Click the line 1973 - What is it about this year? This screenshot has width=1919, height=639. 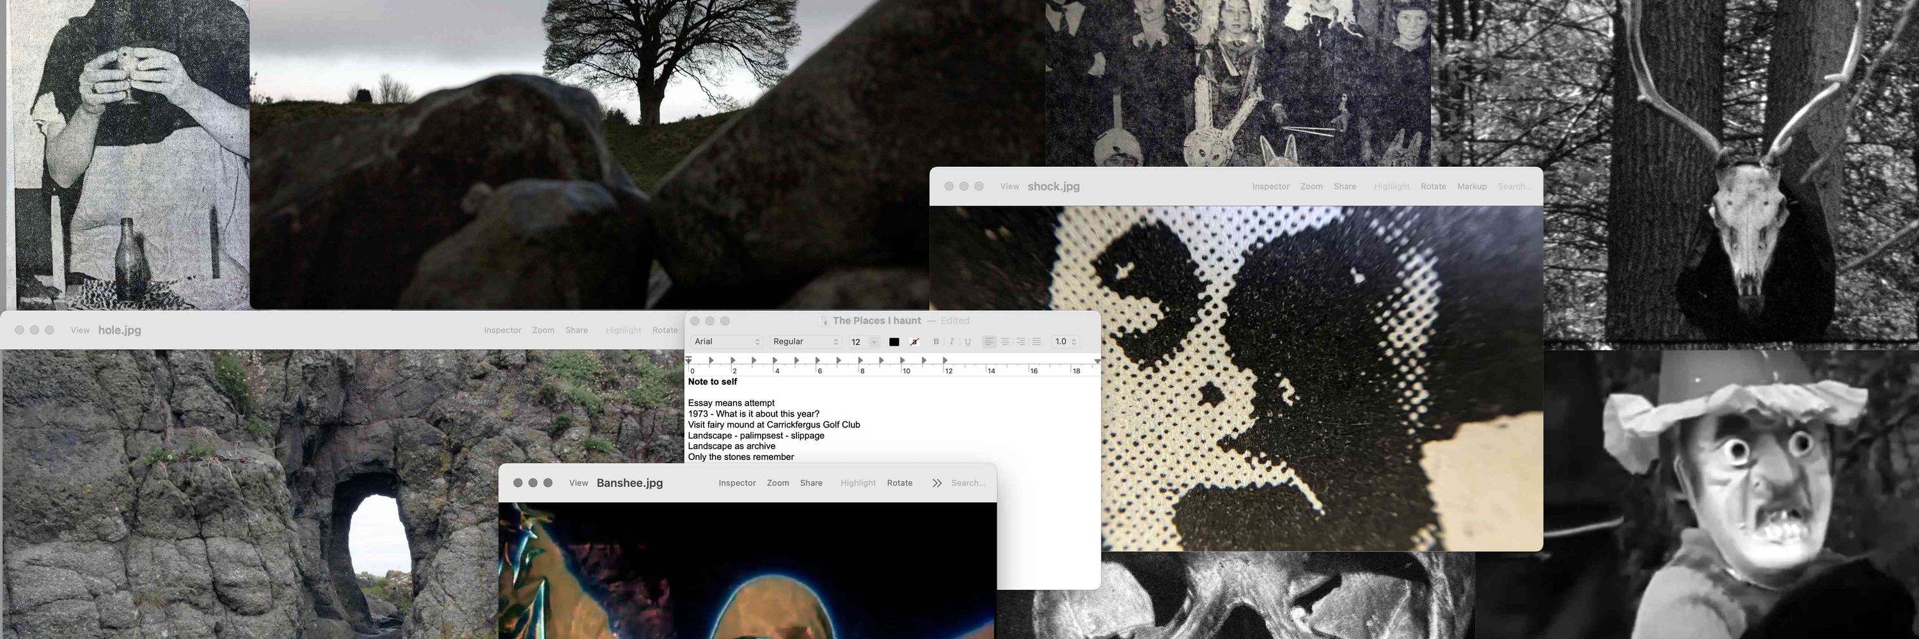pyautogui.click(x=753, y=413)
